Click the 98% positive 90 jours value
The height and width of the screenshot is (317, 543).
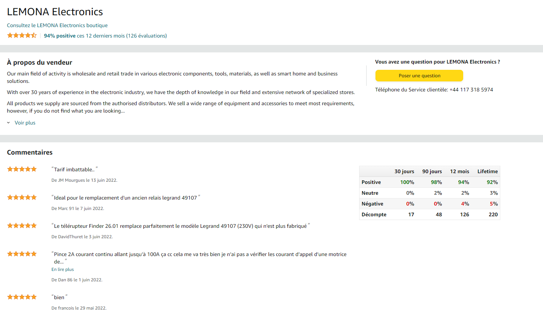(x=436, y=182)
